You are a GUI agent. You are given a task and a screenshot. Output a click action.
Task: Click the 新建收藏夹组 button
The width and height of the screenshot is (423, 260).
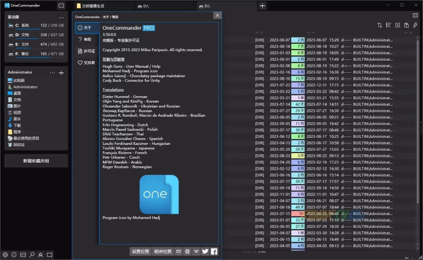coord(36,161)
